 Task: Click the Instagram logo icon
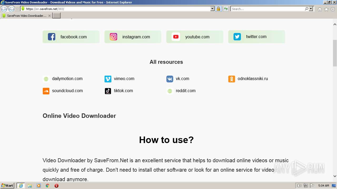pyautogui.click(x=113, y=37)
